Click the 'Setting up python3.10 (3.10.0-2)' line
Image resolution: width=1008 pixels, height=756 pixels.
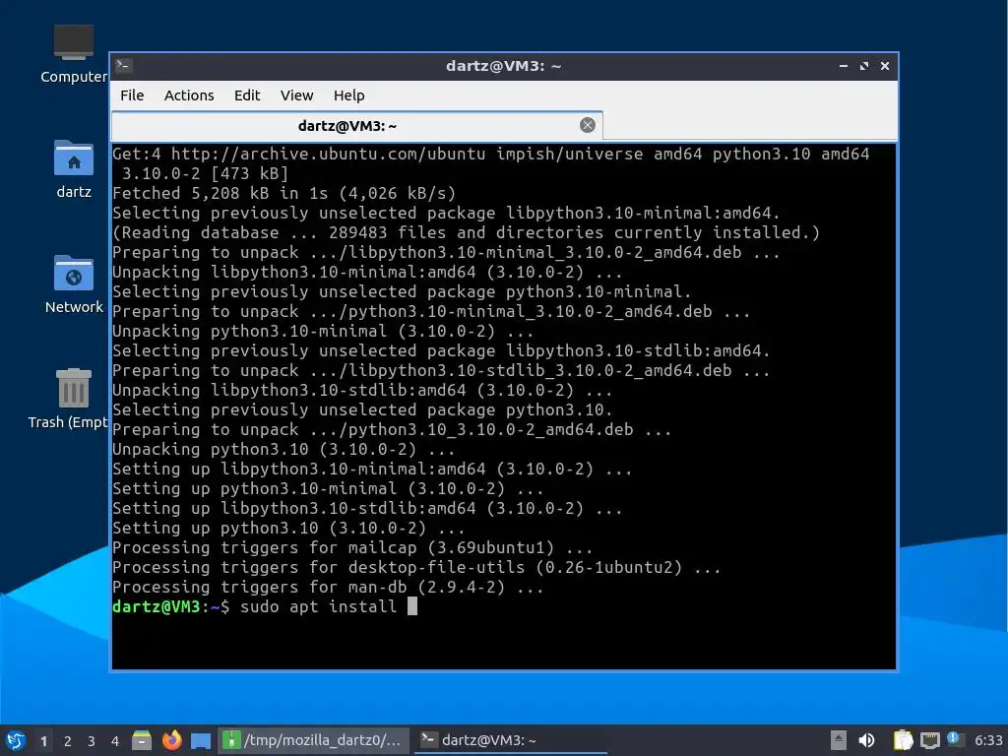coord(288,528)
